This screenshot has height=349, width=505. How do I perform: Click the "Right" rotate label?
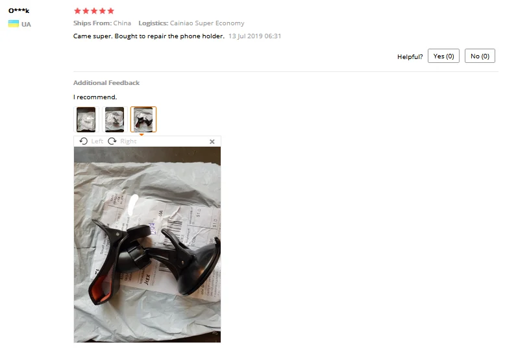pyautogui.click(x=128, y=141)
